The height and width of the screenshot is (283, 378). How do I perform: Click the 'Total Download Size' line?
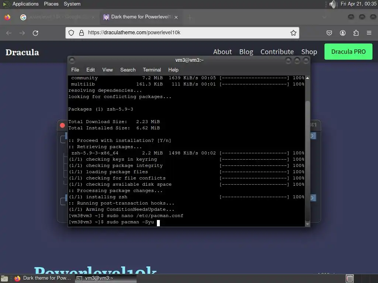tap(114, 122)
